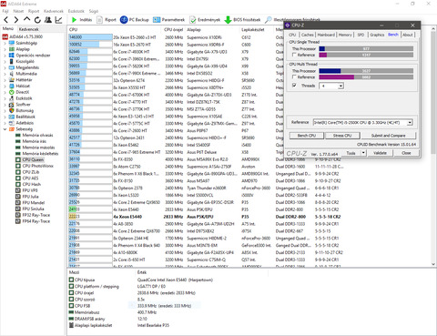
Task: Click the Submit and Compare button
Action: 389,136
